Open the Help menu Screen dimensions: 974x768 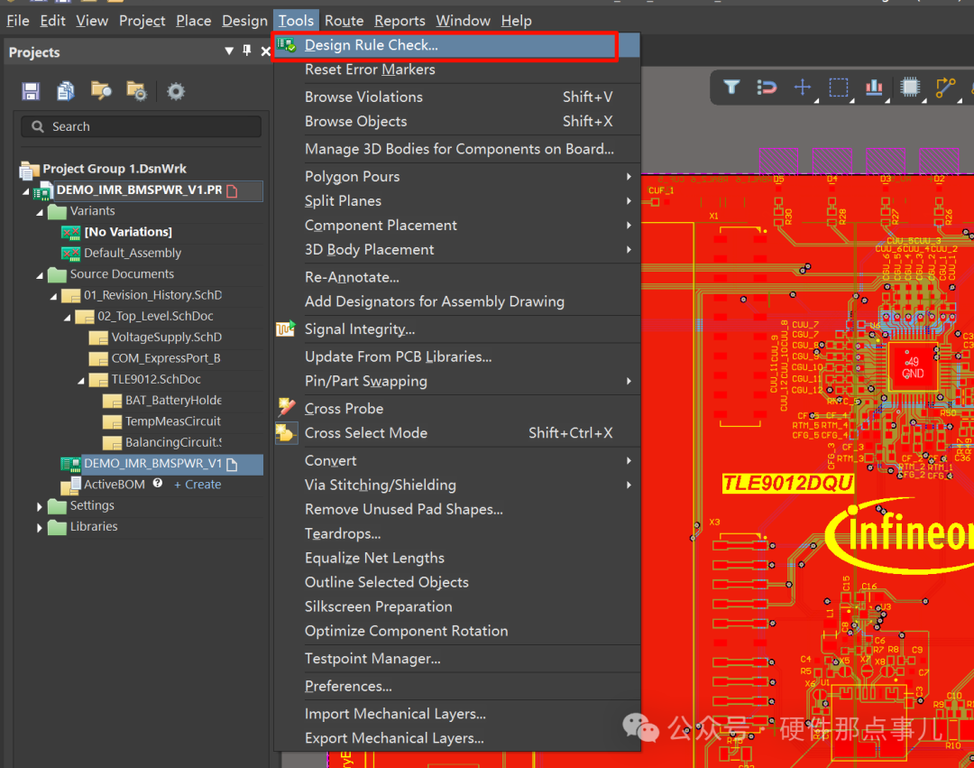(516, 21)
